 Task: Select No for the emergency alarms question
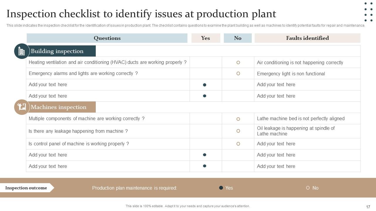coord(238,74)
